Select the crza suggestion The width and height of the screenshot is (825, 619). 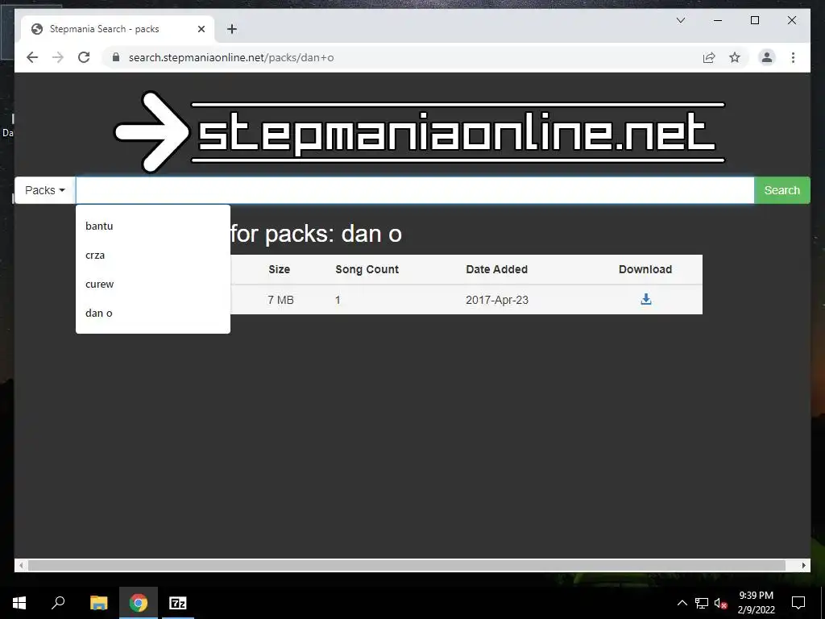tap(152, 255)
